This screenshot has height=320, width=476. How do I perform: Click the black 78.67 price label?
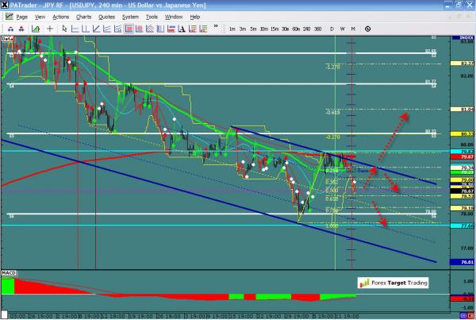point(462,191)
